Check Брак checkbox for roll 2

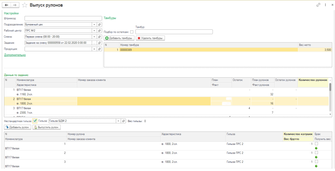316,153
